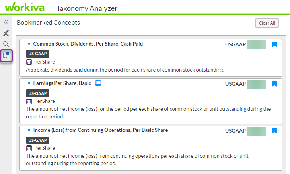Remove bookmark from Common Stock Dividends concept
The image size is (290, 174).
tap(274, 44)
